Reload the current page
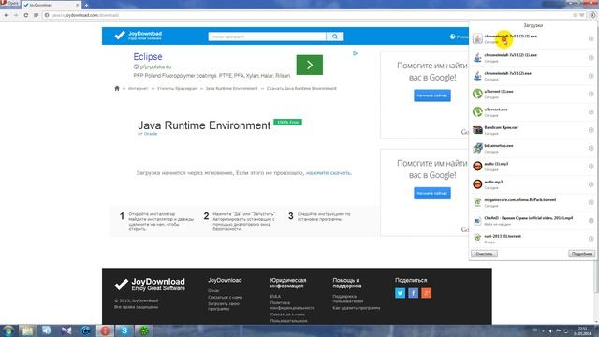The height and width of the screenshot is (337, 599). [26, 15]
